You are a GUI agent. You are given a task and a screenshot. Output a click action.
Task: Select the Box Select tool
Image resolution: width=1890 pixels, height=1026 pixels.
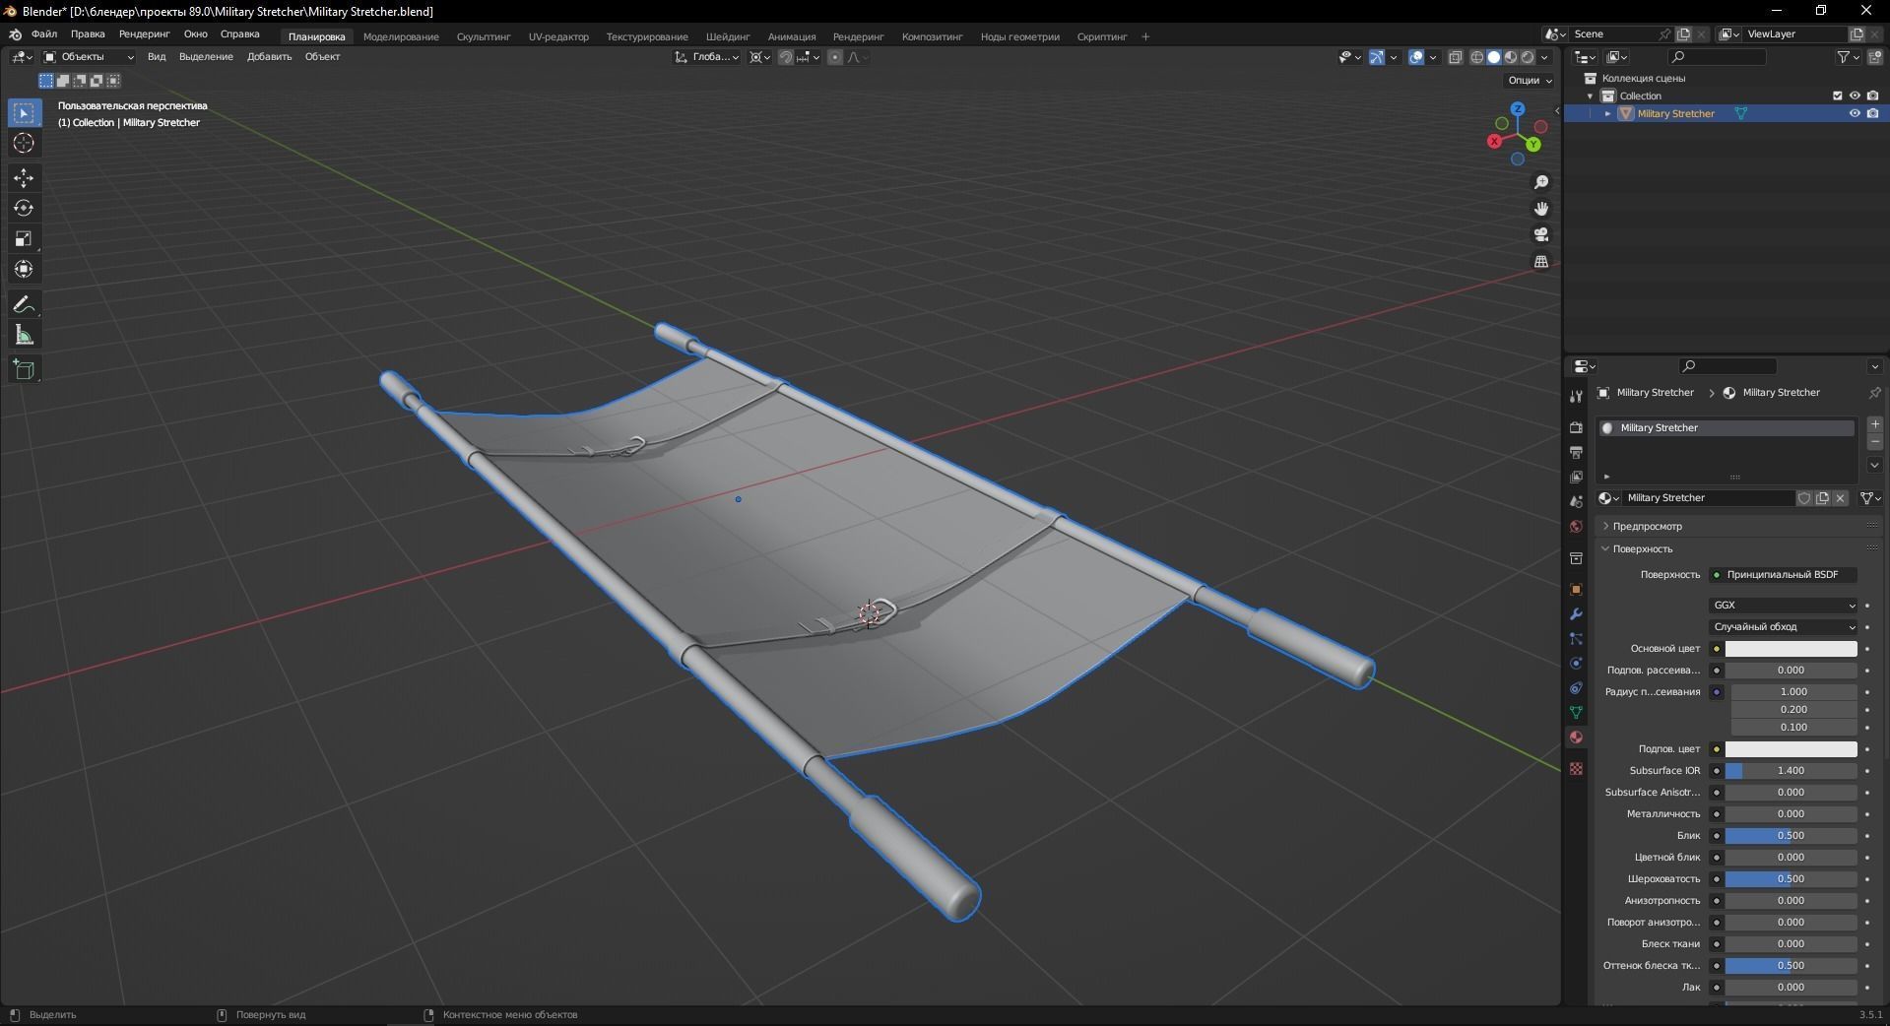24,113
